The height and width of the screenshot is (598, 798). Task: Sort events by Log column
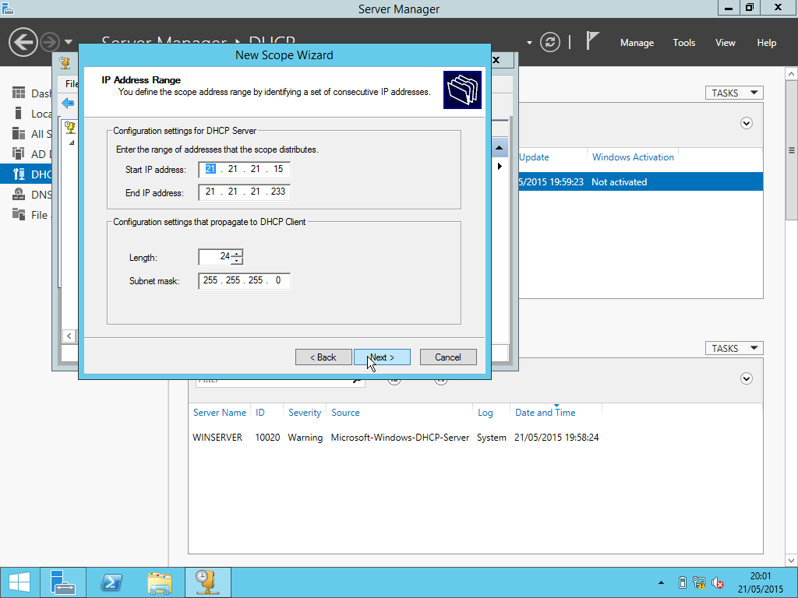485,413
